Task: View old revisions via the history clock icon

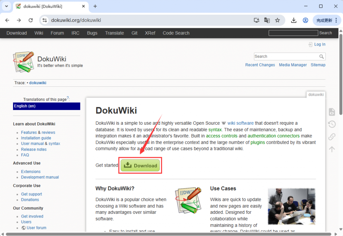Action: pyautogui.click(x=332, y=124)
